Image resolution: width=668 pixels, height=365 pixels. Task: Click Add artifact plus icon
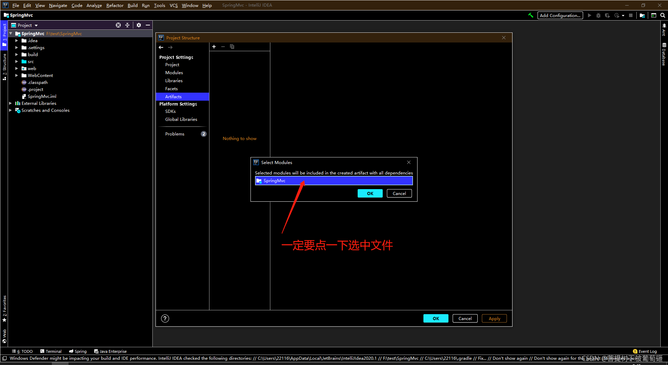(x=214, y=47)
